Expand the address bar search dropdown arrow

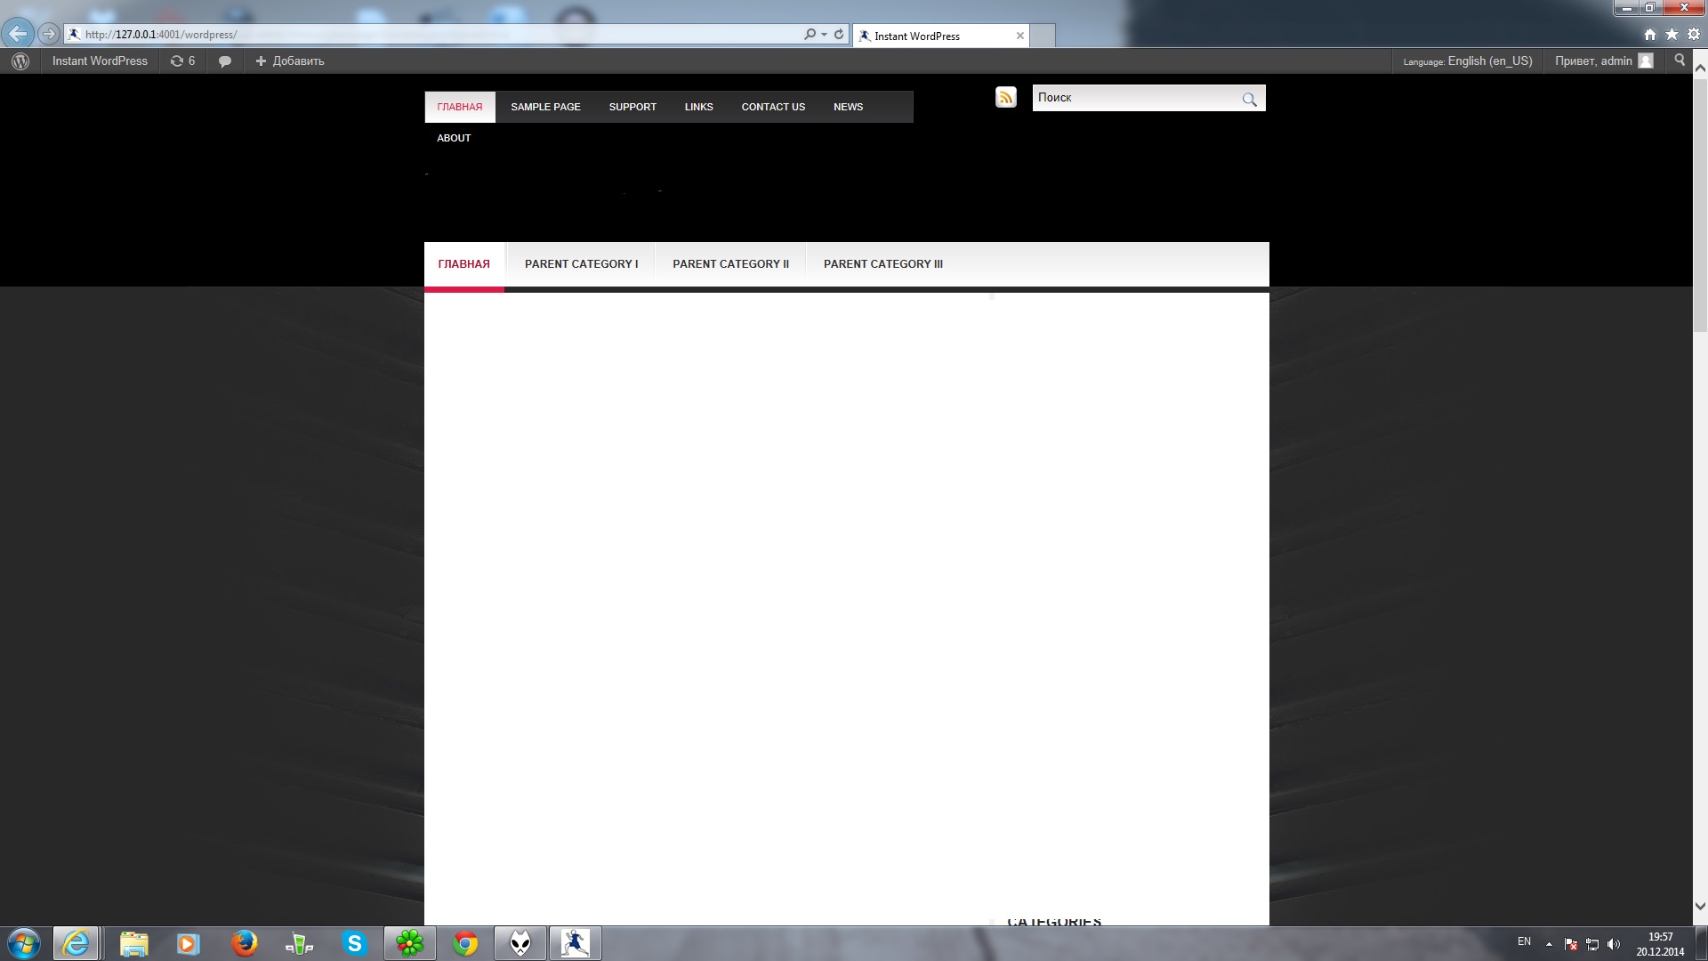click(824, 35)
